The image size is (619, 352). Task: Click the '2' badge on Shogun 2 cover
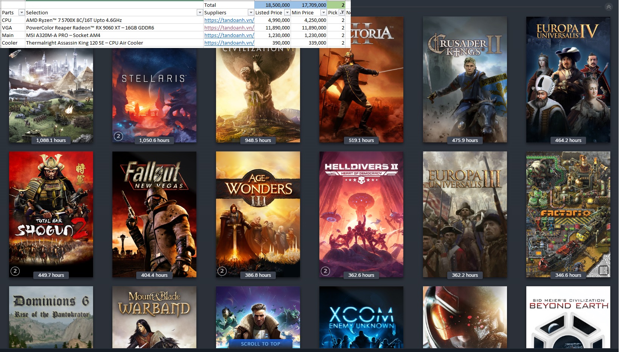tap(15, 271)
